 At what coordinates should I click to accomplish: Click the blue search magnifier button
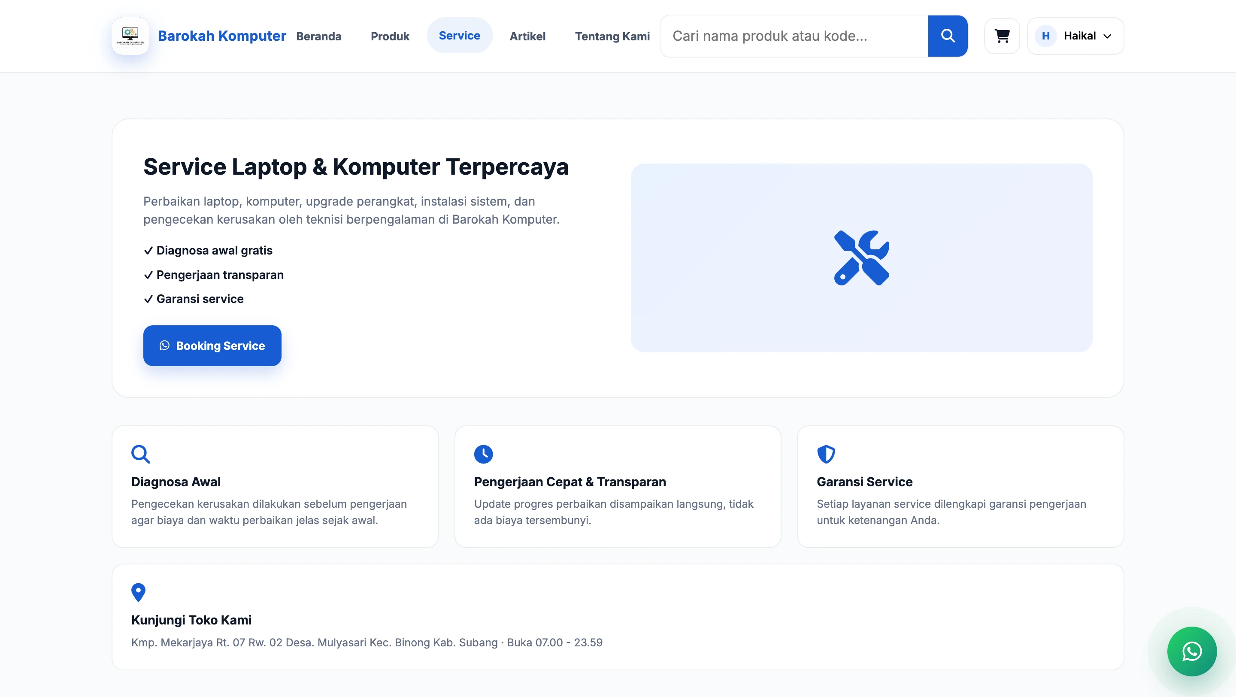[948, 36]
